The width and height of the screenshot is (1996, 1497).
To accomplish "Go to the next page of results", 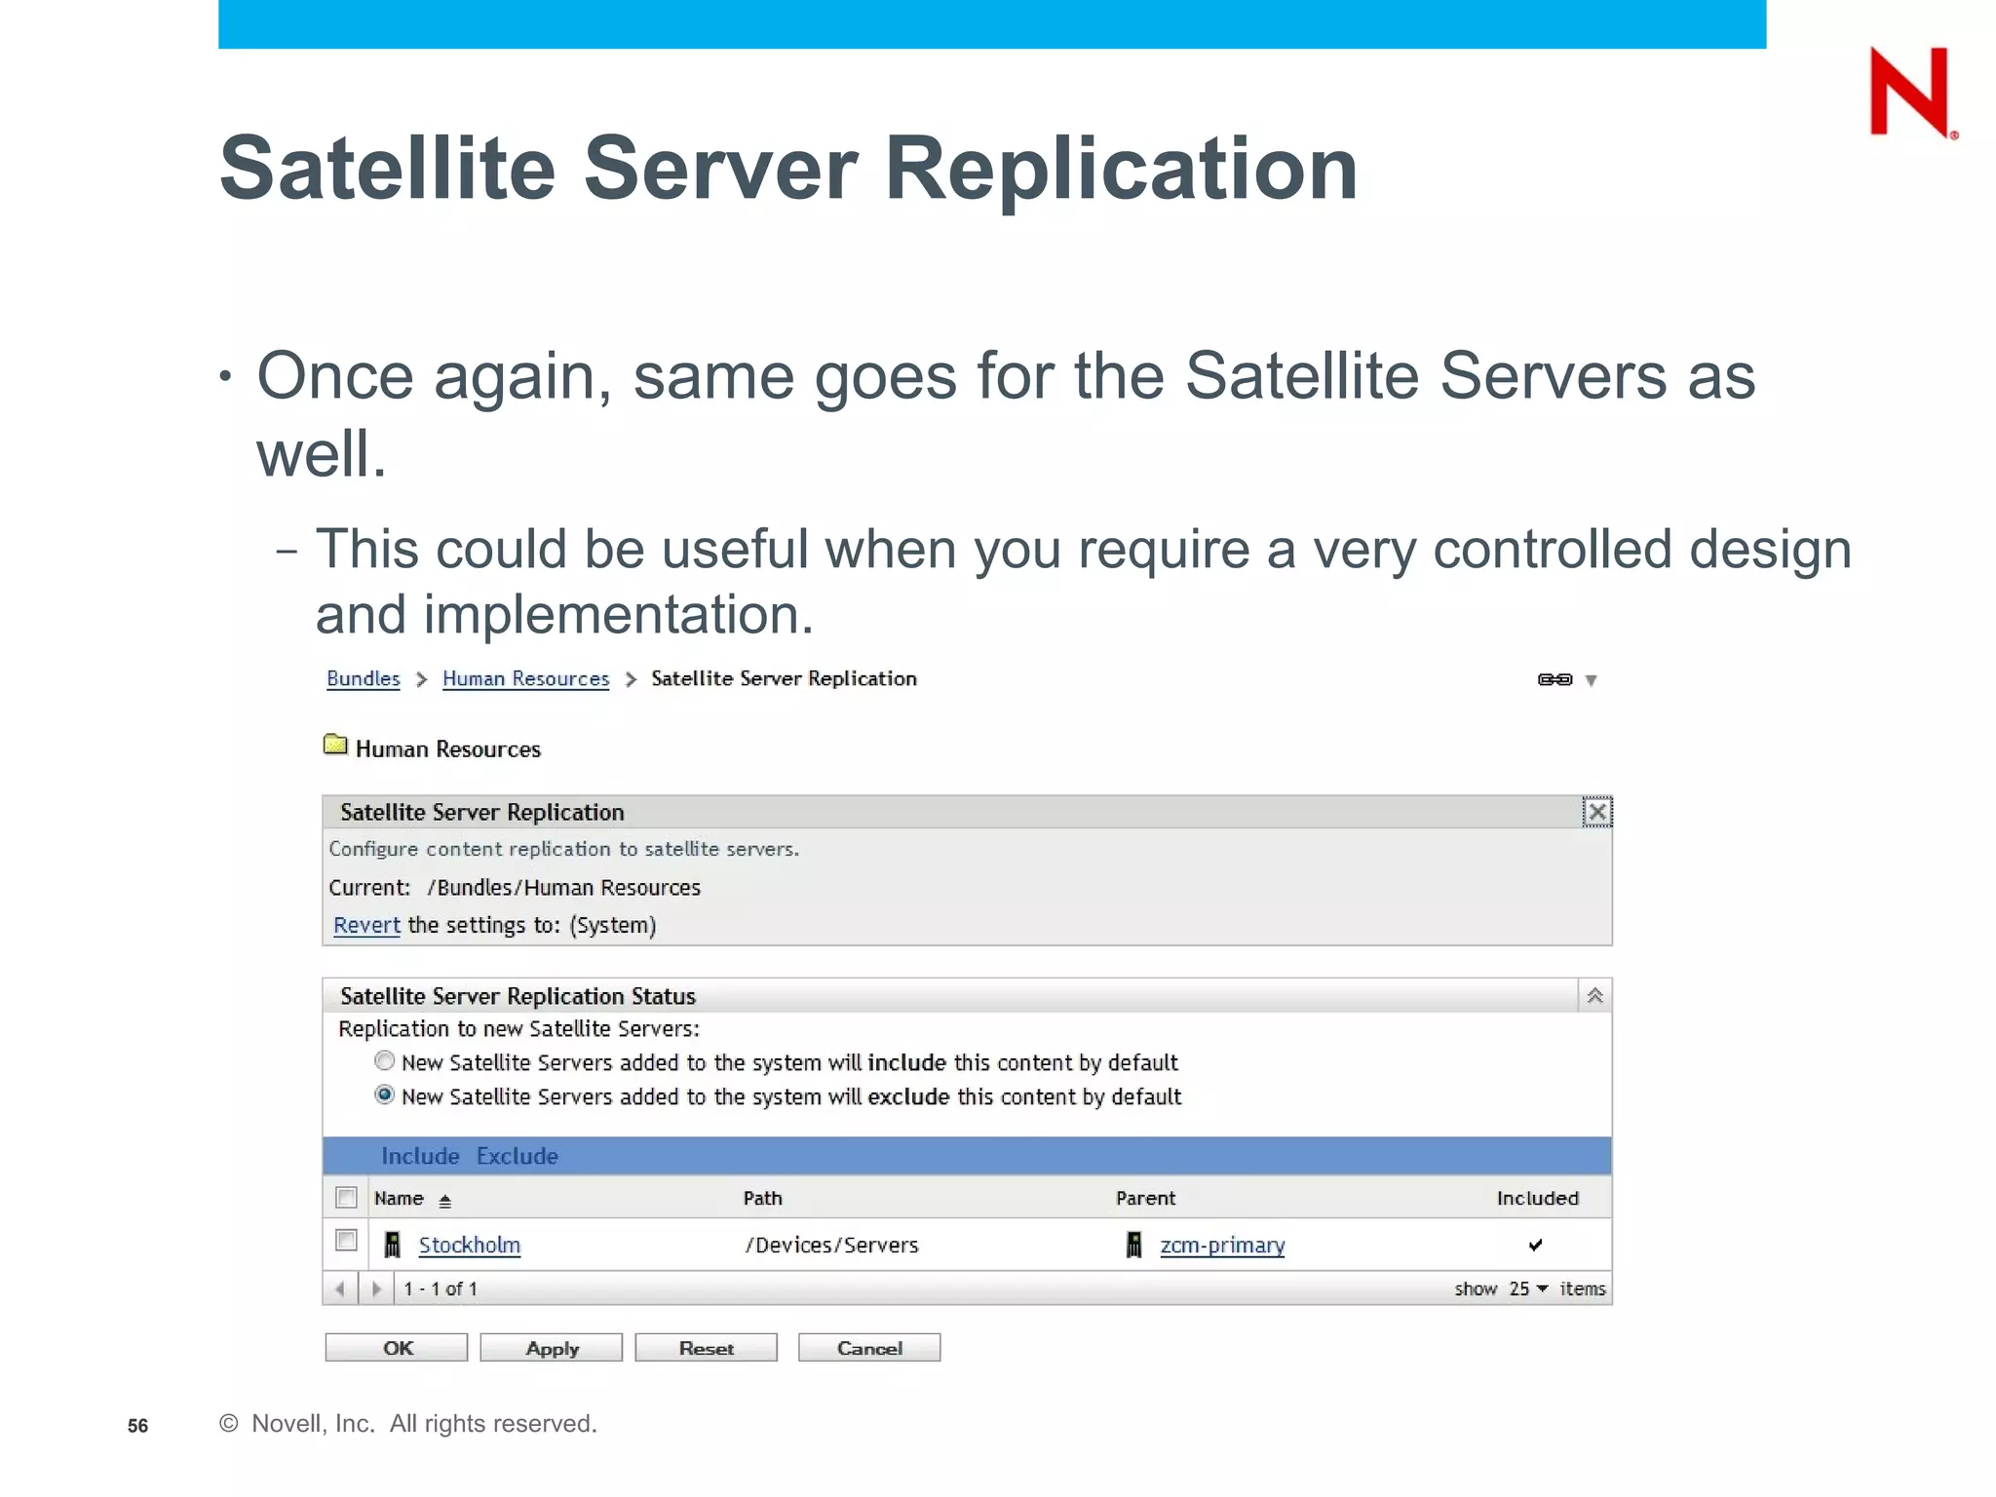I will (376, 1288).
